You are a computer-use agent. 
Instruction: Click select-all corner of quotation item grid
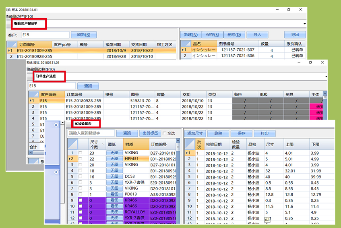185,44
